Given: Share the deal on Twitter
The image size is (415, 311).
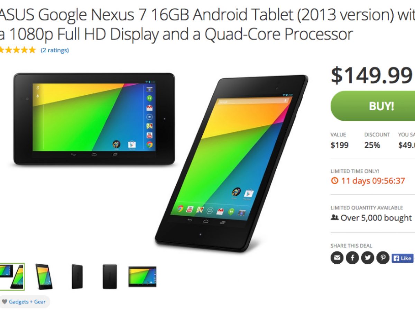Looking at the screenshot, I should 368,258.
